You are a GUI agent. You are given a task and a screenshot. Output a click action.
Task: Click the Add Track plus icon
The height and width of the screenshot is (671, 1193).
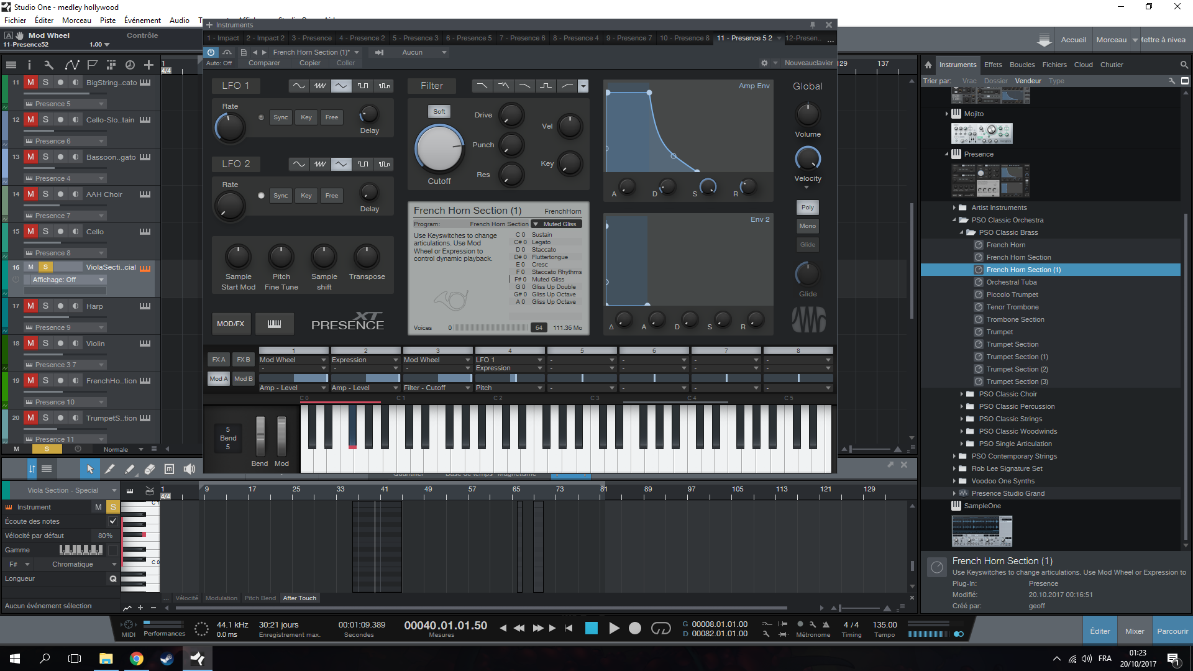point(149,65)
